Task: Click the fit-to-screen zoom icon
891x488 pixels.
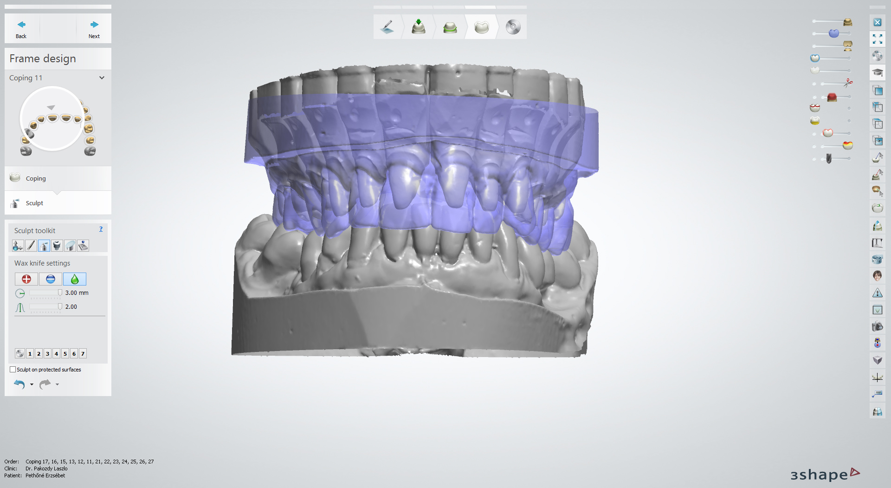Action: [x=878, y=39]
